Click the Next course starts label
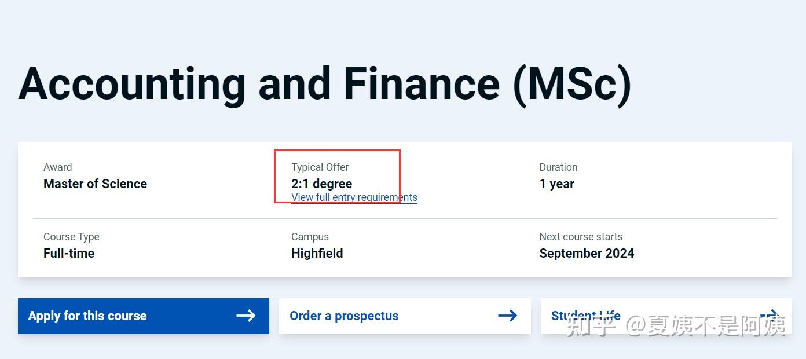The height and width of the screenshot is (359, 806). point(581,237)
